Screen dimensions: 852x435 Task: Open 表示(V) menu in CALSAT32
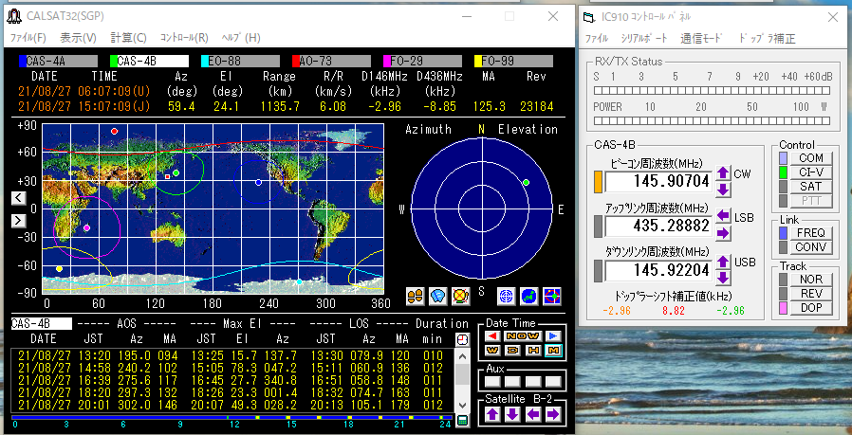(x=78, y=38)
